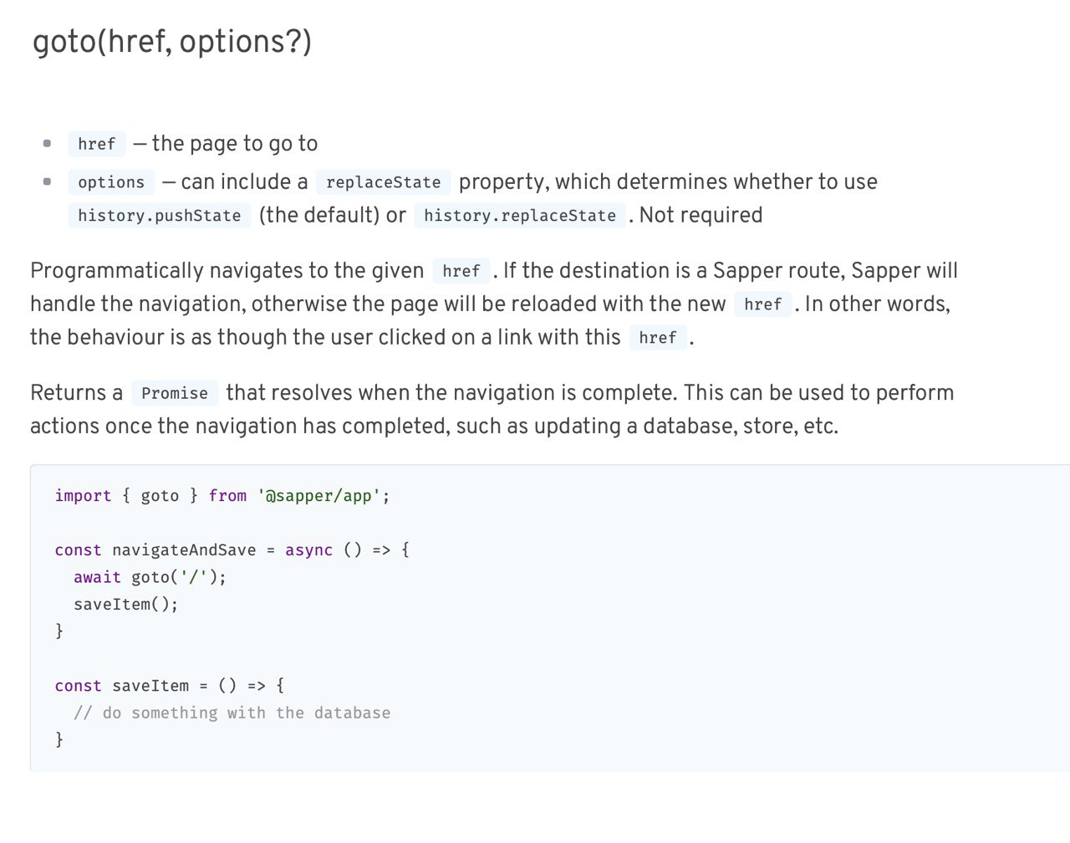Click the goto(href, options?) heading

pos(172,42)
